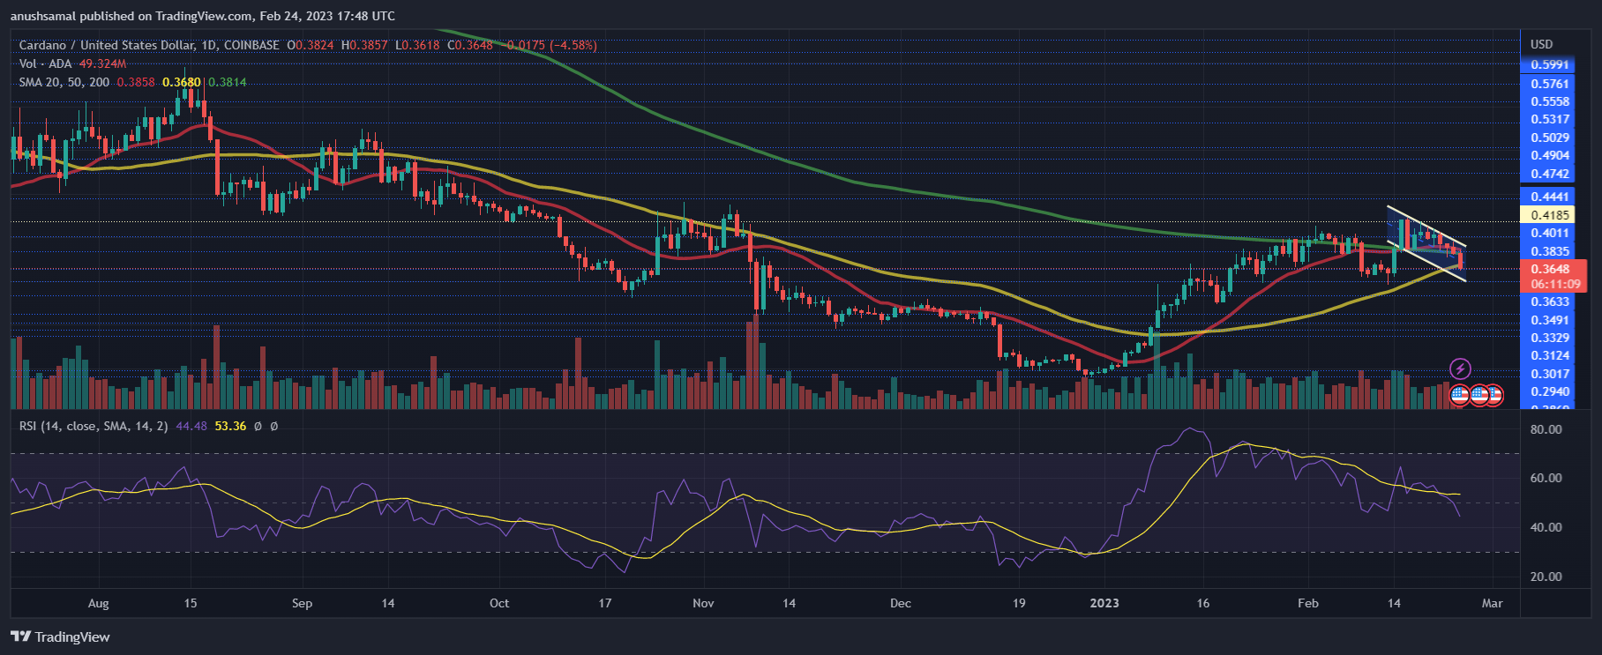Screen dimensions: 1602x655
Task: Select the white descending channel drawing
Action: point(1426,244)
